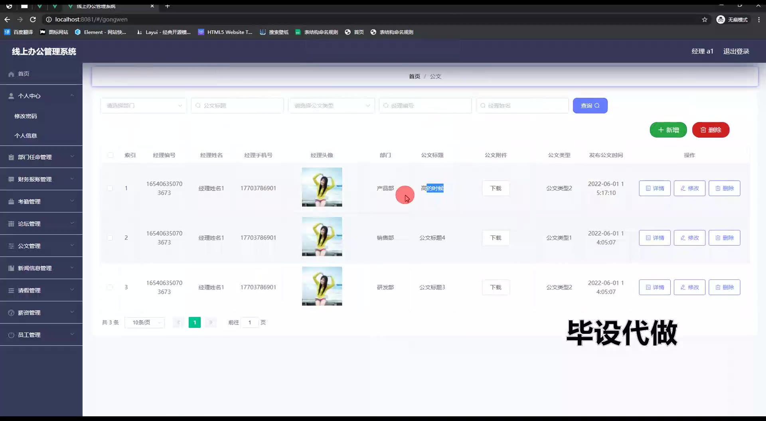Open 修改密码 in the sidebar
The image size is (766, 421).
(26, 116)
